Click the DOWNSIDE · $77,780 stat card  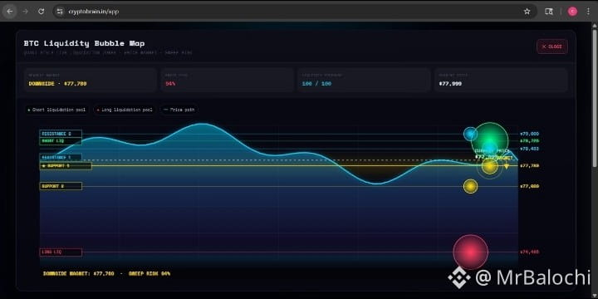click(91, 80)
